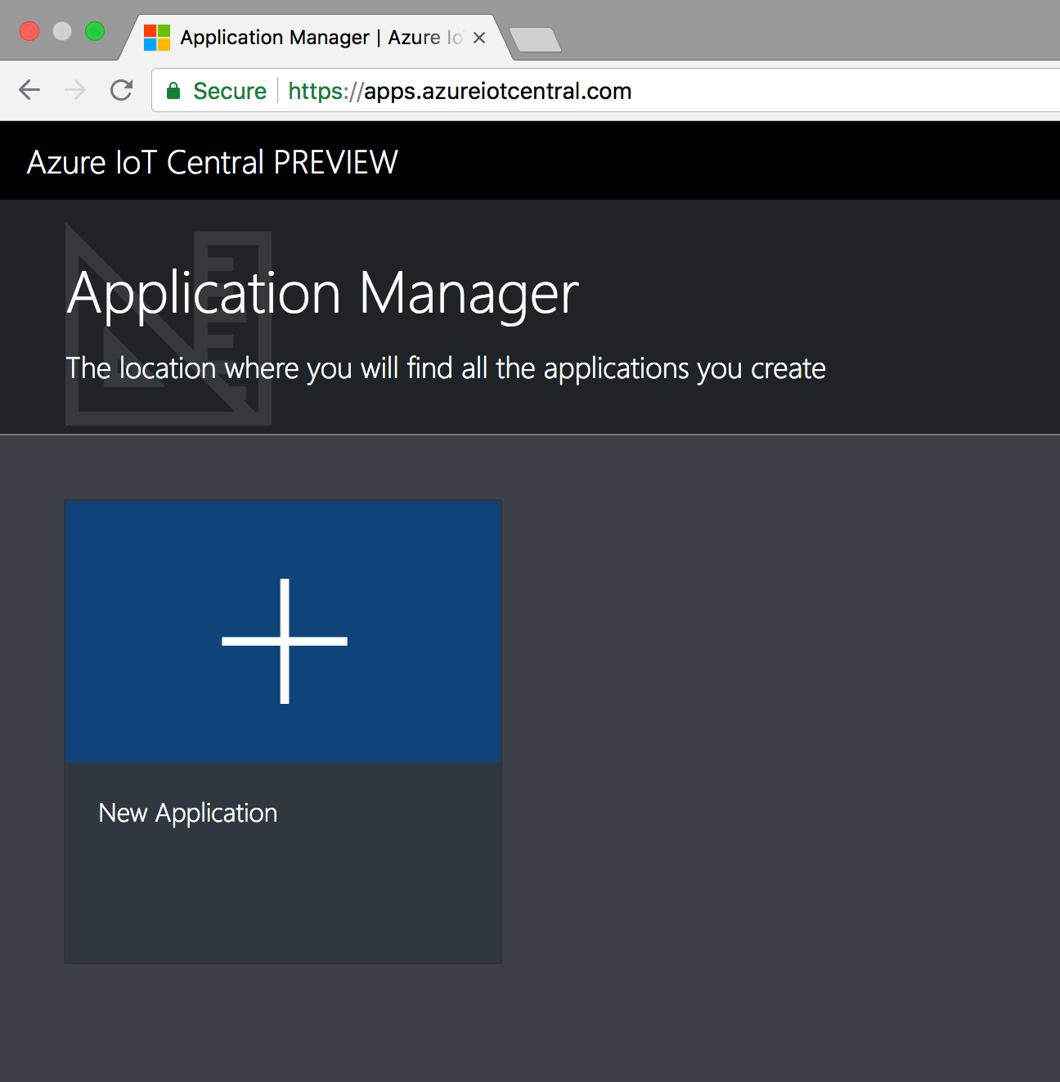Click the green secure padlock icon
This screenshot has width=1060, height=1082.
click(x=173, y=91)
